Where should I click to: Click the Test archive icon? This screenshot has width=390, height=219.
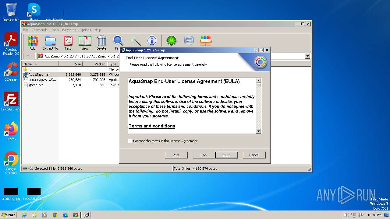pyautogui.click(x=68, y=43)
